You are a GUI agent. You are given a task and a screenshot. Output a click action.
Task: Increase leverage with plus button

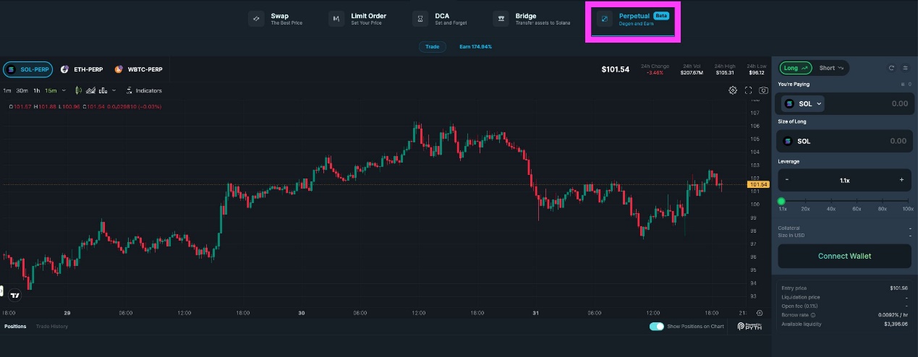click(901, 180)
